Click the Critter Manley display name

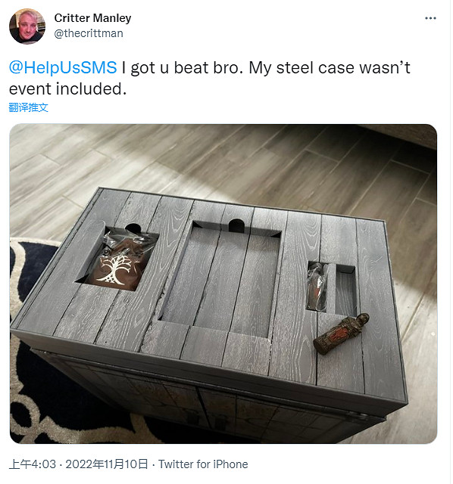pyautogui.click(x=92, y=18)
